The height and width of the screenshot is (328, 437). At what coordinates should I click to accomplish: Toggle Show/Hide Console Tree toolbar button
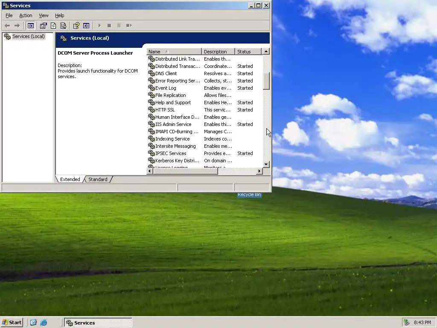pyautogui.click(x=31, y=26)
